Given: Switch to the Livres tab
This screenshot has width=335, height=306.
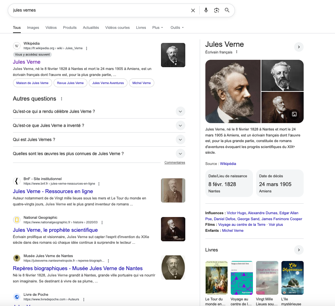Looking at the screenshot, I should pyautogui.click(x=141, y=27).
